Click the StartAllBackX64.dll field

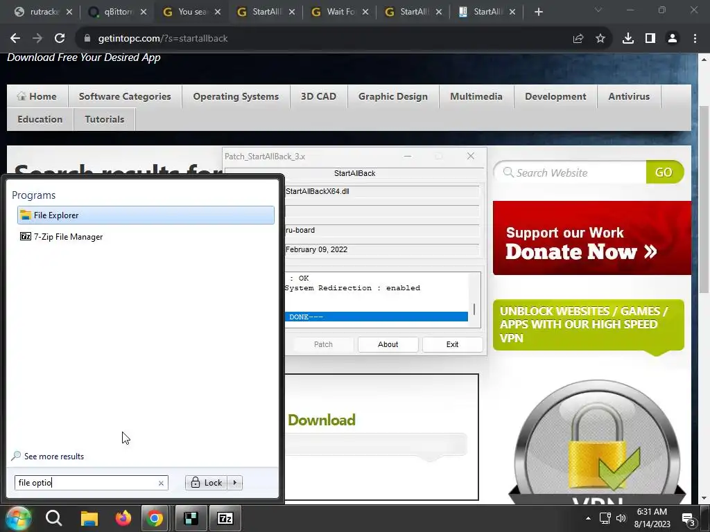tap(382, 191)
